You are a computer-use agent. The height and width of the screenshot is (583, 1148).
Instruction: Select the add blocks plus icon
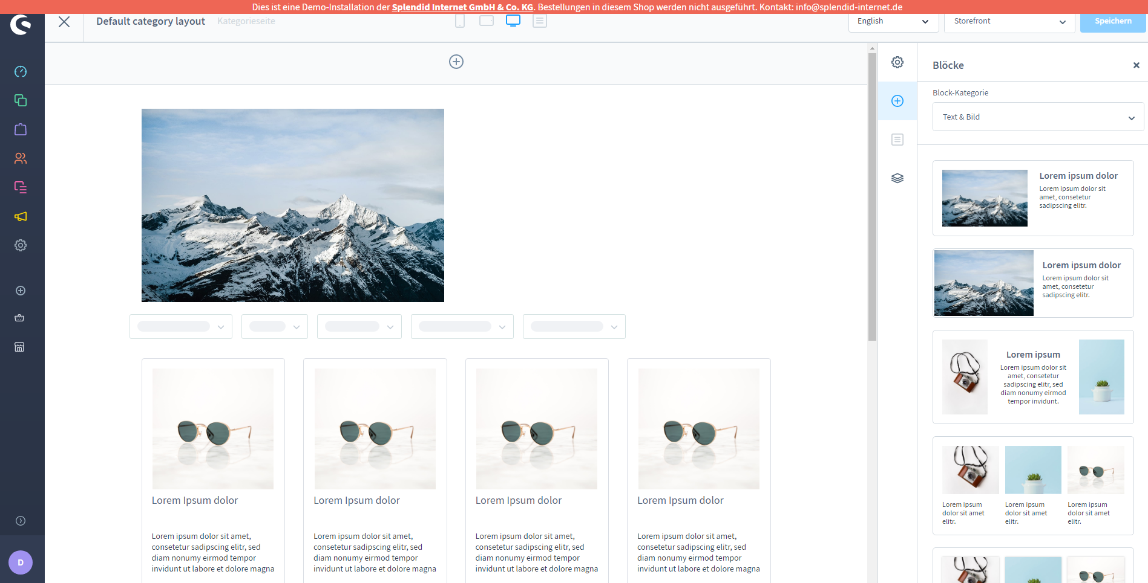pos(897,101)
